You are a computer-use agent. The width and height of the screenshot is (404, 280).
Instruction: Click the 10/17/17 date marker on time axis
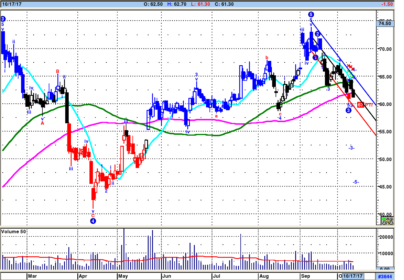(x=353, y=276)
